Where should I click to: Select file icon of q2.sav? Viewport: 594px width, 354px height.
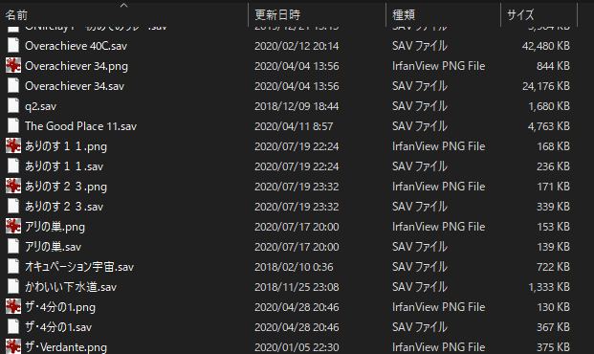[13, 106]
